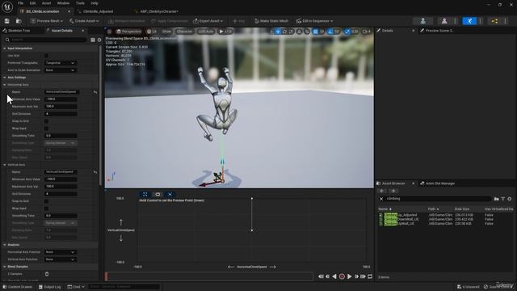Toggle grid snapping icon in viewport

pyautogui.click(x=315, y=32)
